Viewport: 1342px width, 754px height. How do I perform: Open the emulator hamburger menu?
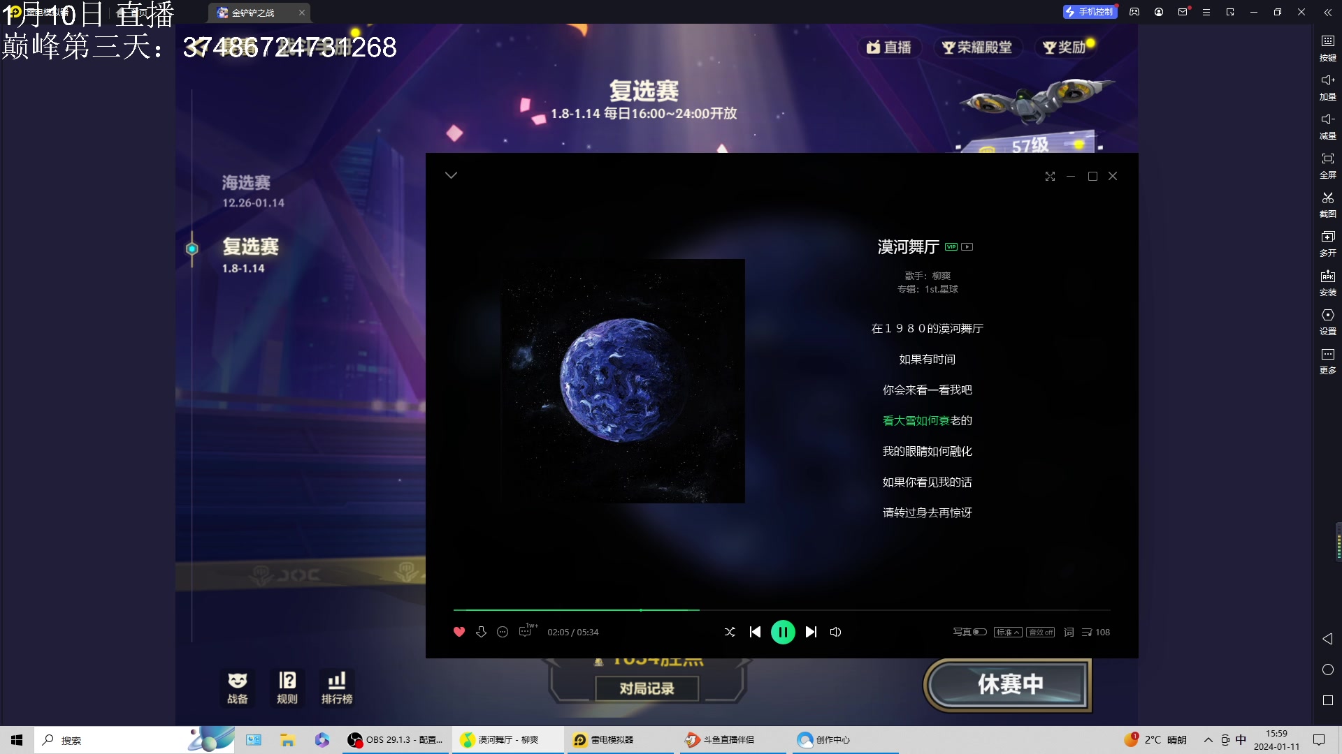pos(1206,12)
